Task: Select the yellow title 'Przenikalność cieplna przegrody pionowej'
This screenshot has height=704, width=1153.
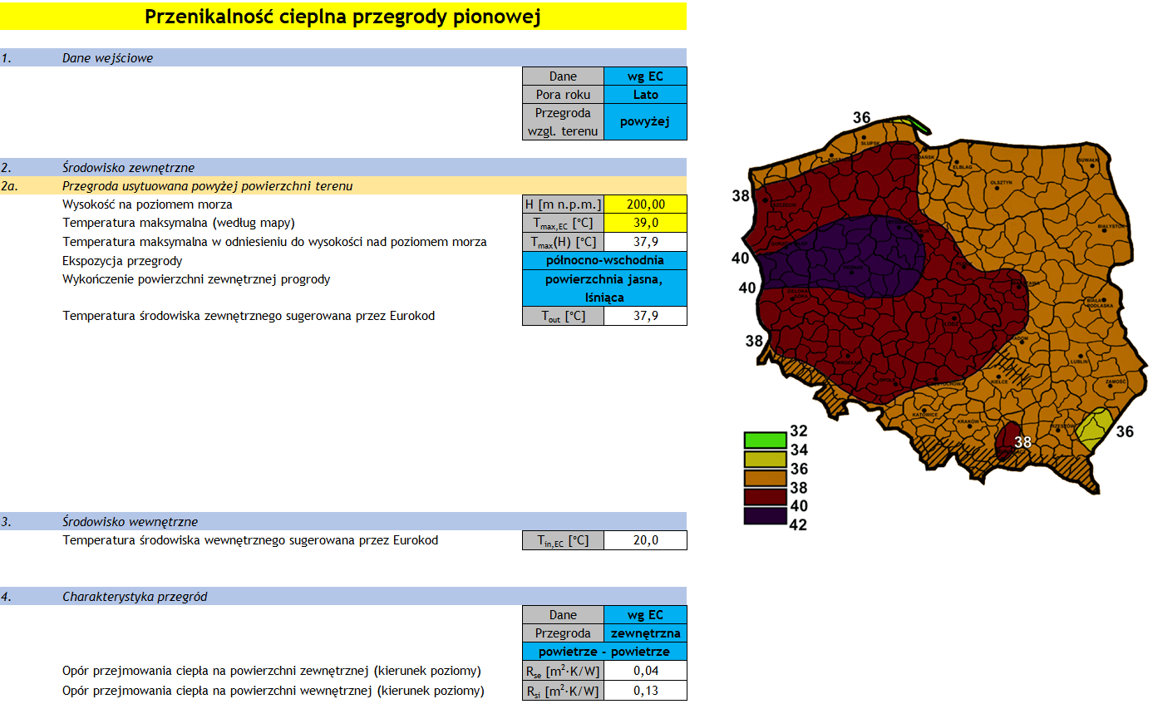Action: (x=342, y=17)
